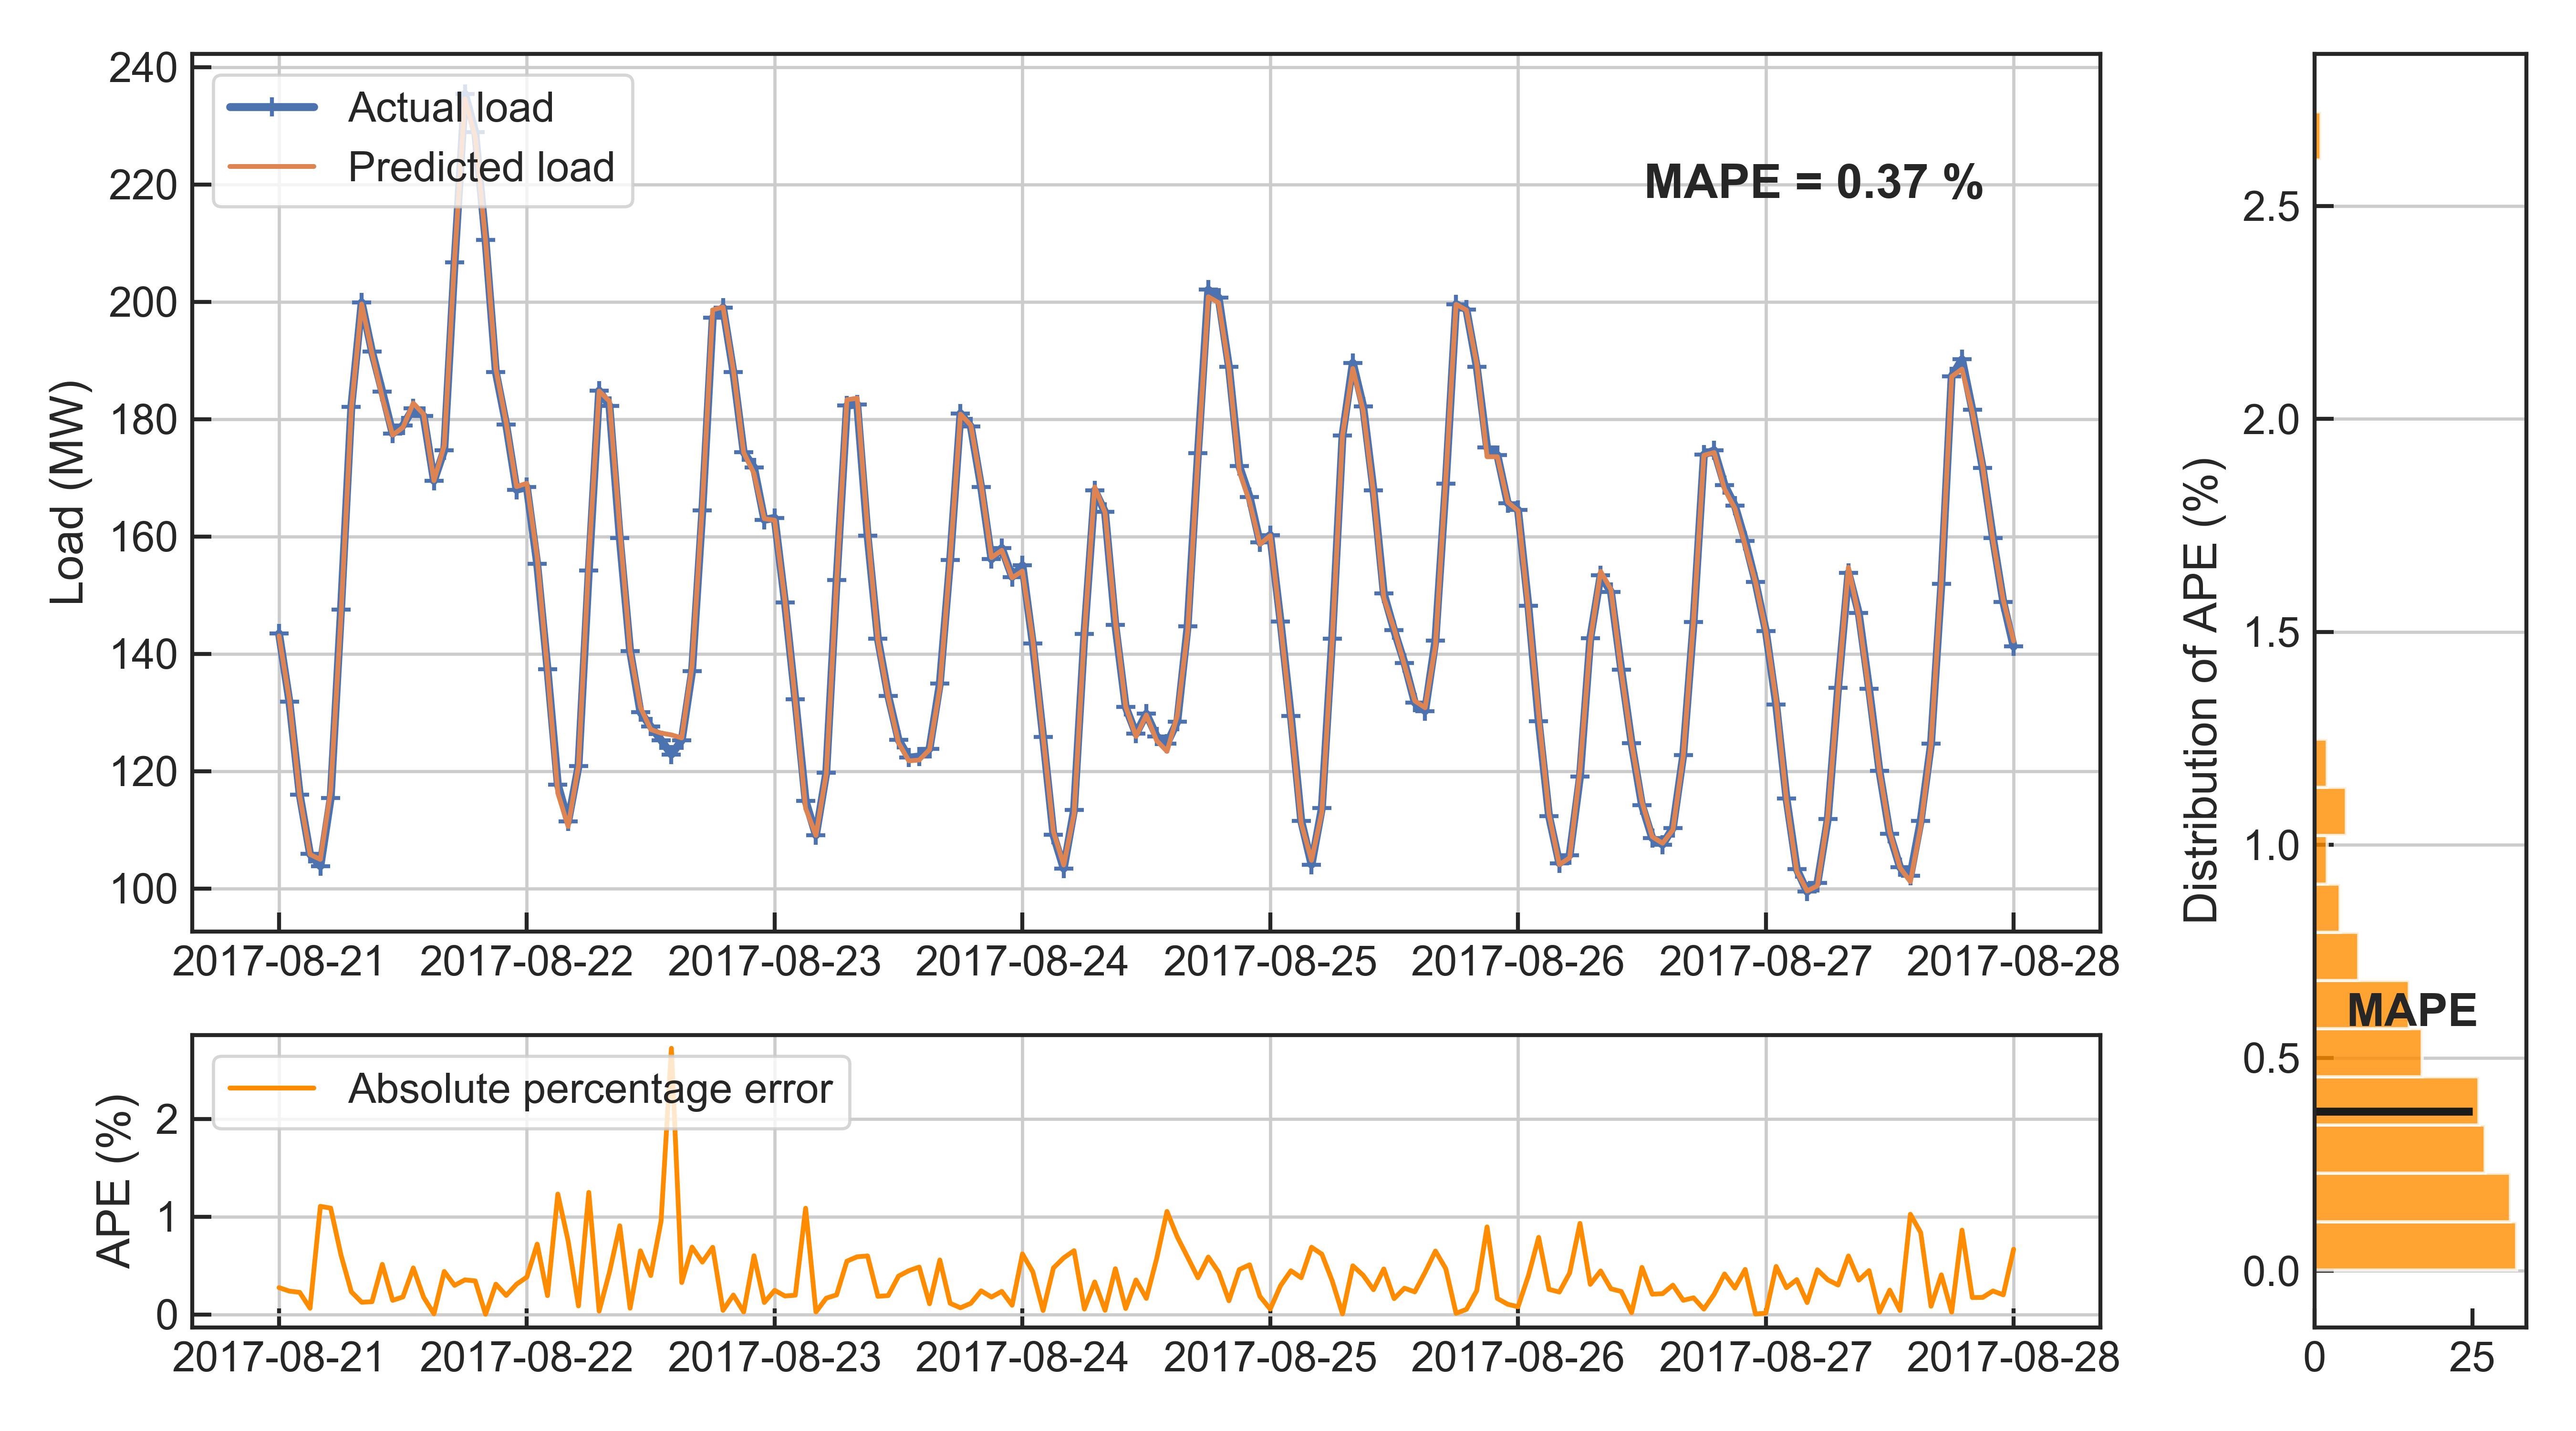Click the blue Actual load legend line marker

click(272, 107)
